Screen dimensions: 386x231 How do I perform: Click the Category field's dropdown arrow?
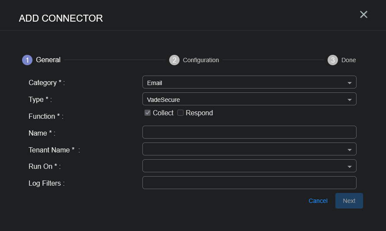(x=349, y=83)
